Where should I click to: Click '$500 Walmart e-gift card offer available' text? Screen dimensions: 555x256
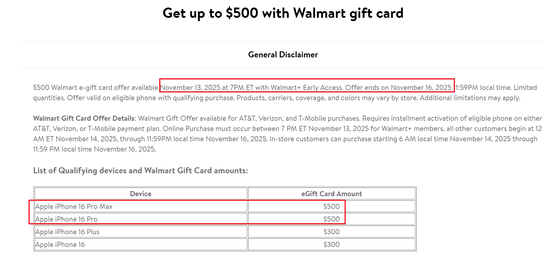point(95,88)
